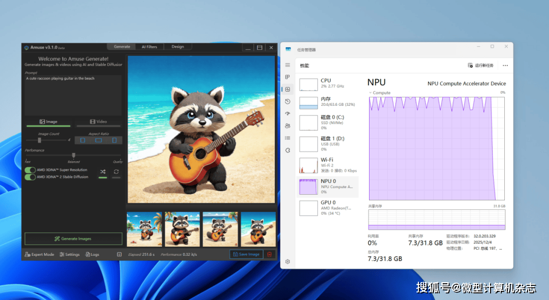Open Task Manager hamburger navigation menu
The width and height of the screenshot is (549, 300).
click(288, 65)
